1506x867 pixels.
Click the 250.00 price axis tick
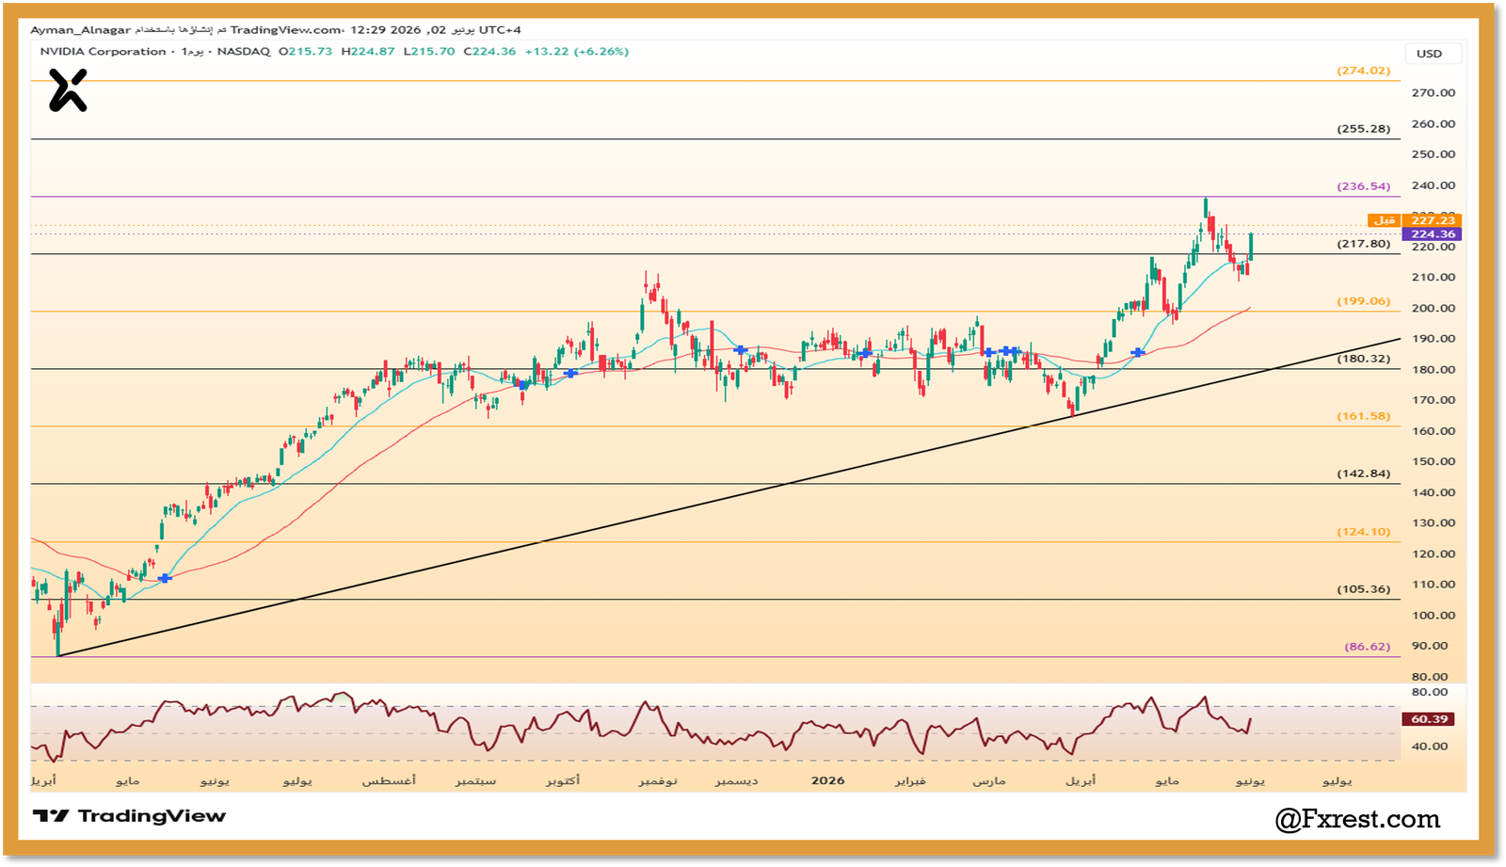point(1434,154)
